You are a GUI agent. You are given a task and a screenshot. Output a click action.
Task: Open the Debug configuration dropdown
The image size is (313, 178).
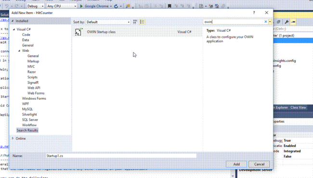(35, 6)
